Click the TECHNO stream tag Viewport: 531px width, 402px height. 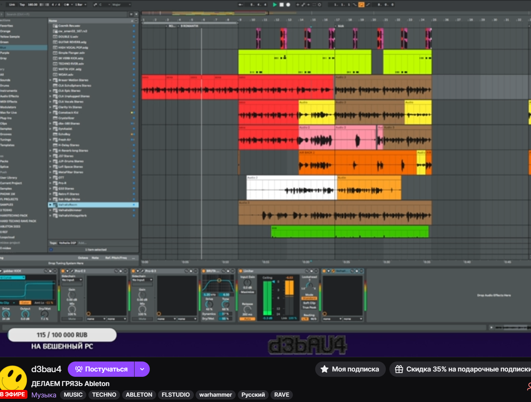(x=104, y=395)
